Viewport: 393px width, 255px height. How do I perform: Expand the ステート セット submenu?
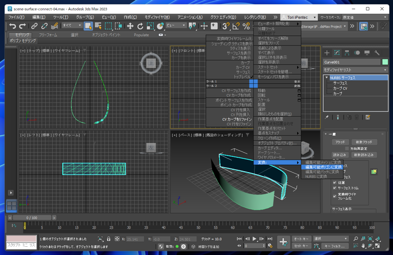click(x=278, y=67)
